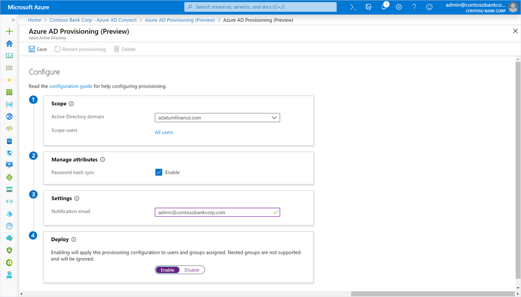This screenshot has height=297, width=521.
Task: Open Advisor cloud icon in sidebar
Action: click(x=9, y=238)
